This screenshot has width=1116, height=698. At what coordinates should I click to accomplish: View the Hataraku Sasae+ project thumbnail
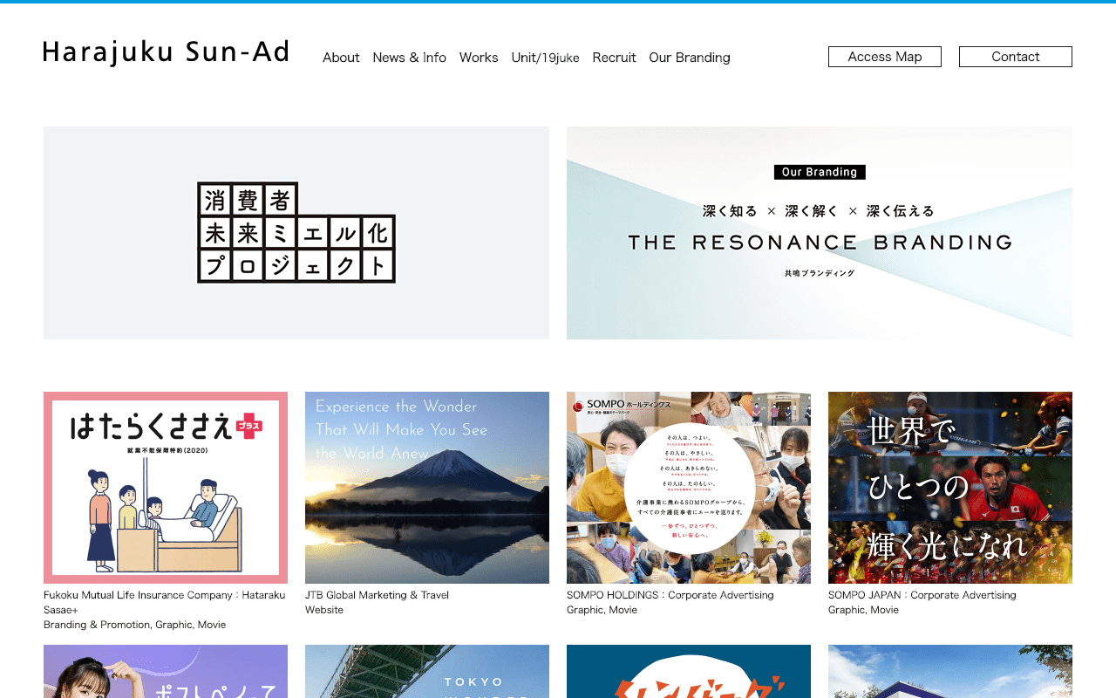pyautogui.click(x=166, y=488)
